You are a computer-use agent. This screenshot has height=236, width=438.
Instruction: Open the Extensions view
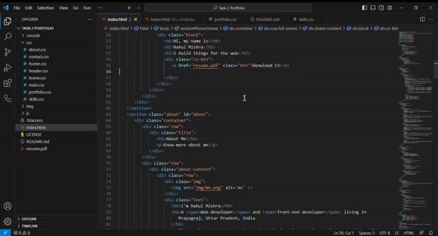(8, 83)
